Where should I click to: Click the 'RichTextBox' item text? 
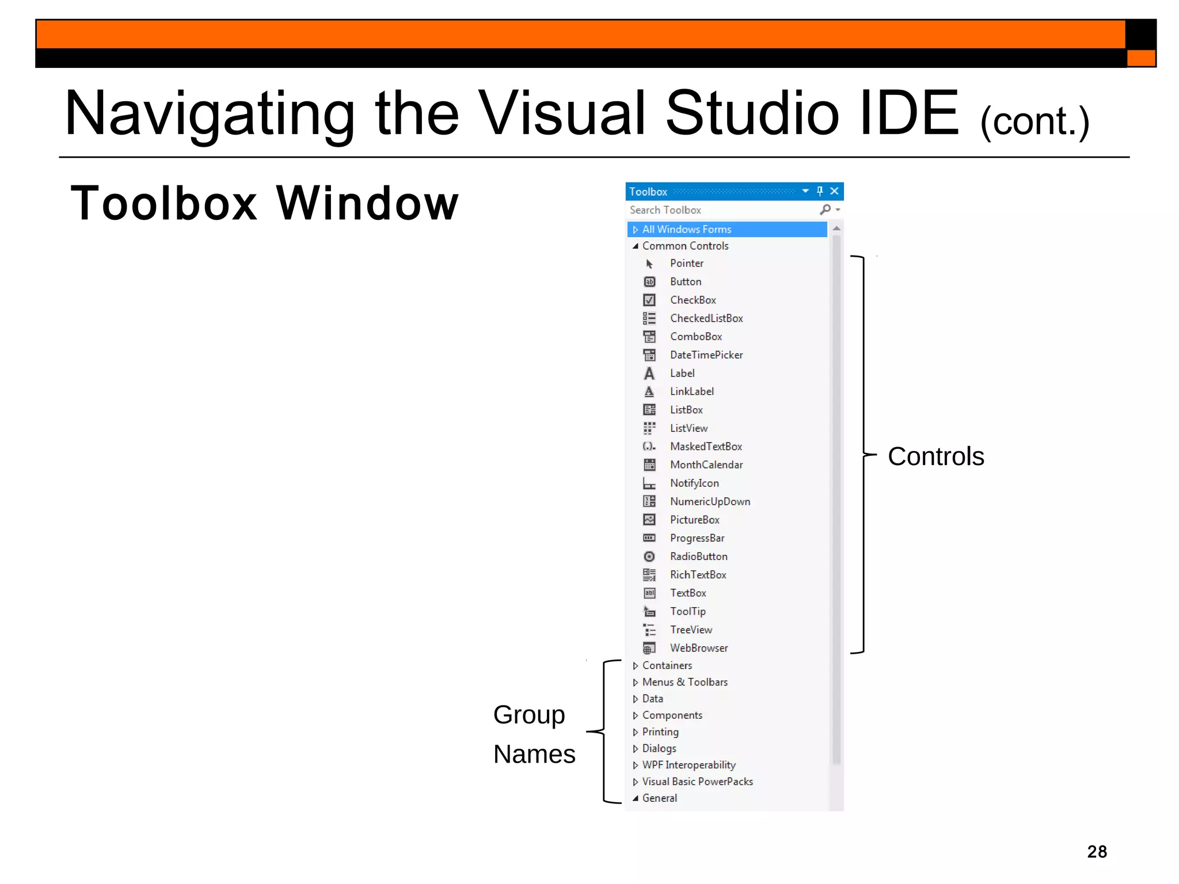pyautogui.click(x=698, y=575)
